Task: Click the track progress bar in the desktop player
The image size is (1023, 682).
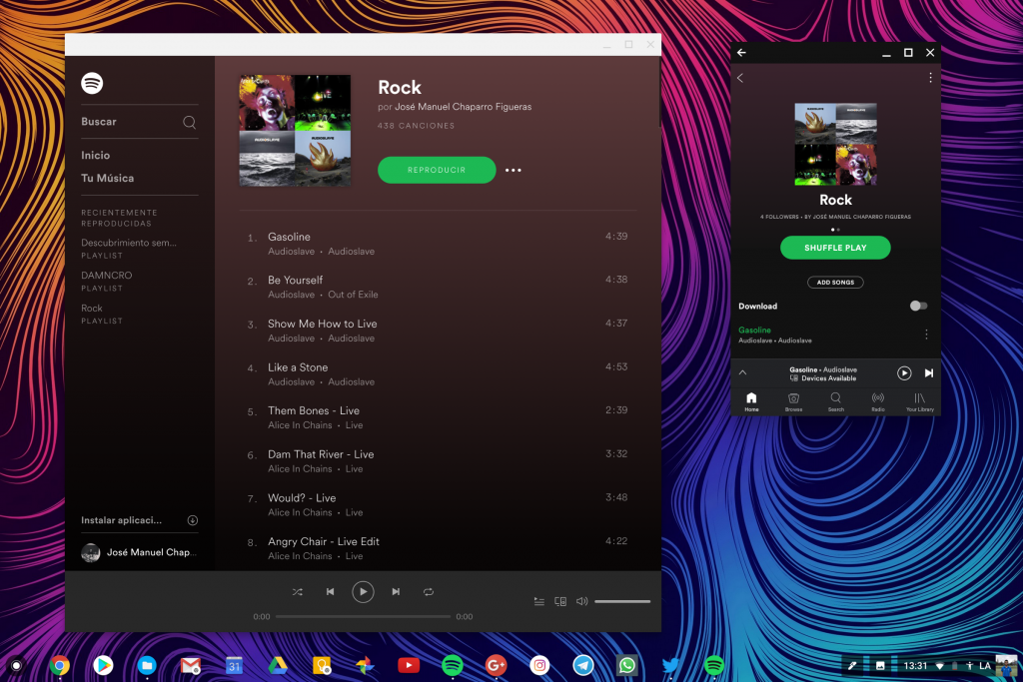Action: (x=363, y=616)
